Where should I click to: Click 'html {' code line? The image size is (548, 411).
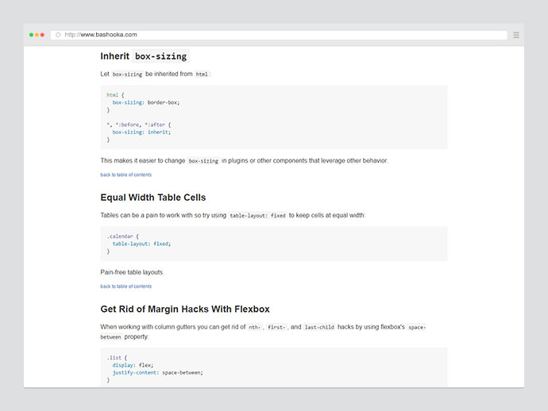(x=115, y=95)
